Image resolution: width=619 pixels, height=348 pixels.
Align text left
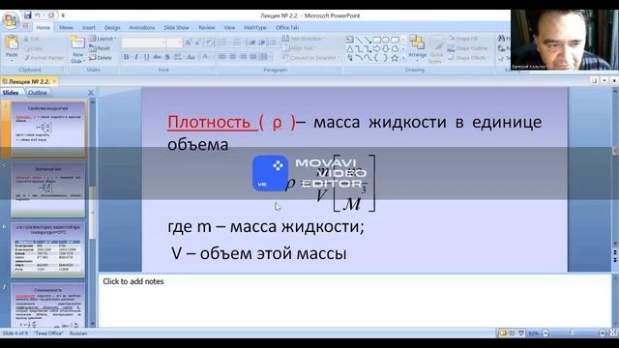pos(222,57)
